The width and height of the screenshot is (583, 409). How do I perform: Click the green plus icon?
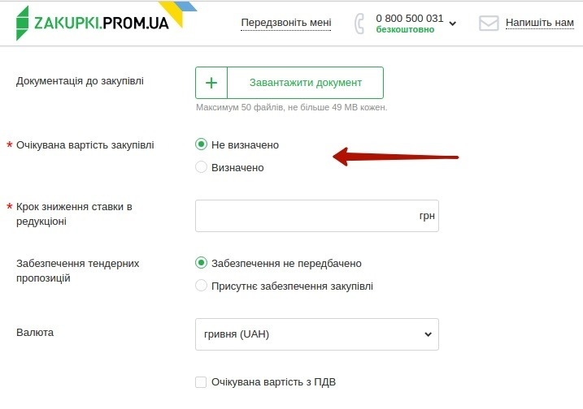tap(211, 83)
